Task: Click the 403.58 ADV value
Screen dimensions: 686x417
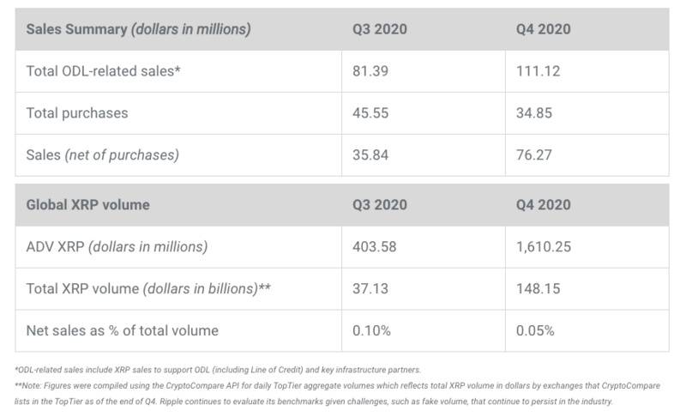Action: [x=374, y=247]
